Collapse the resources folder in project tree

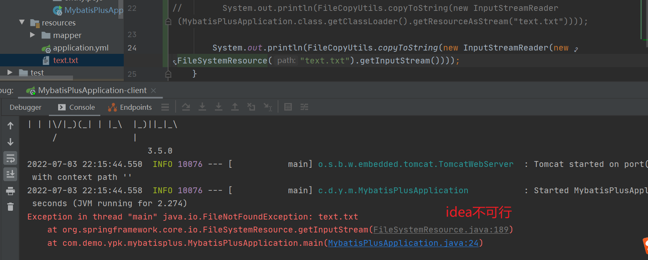coord(22,23)
